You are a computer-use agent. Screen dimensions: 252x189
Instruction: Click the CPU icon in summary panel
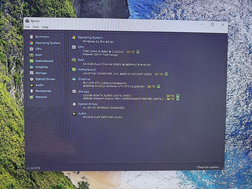click(x=74, y=47)
